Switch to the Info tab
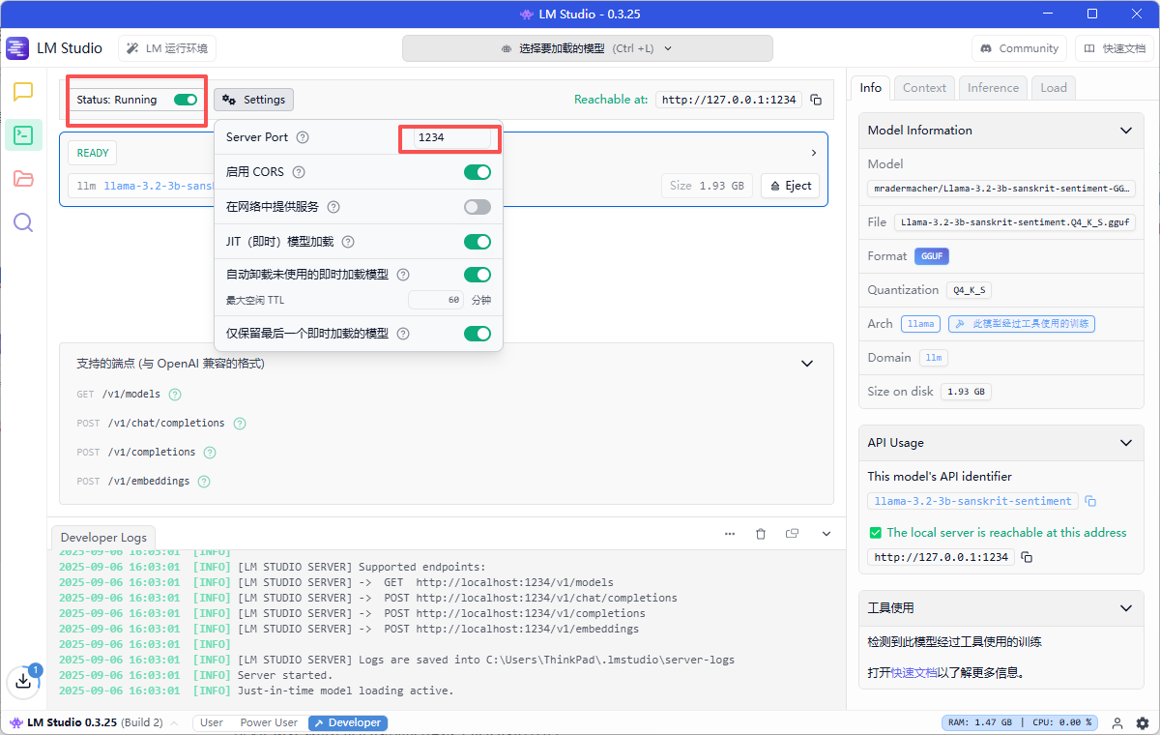1160x735 pixels. tap(871, 88)
